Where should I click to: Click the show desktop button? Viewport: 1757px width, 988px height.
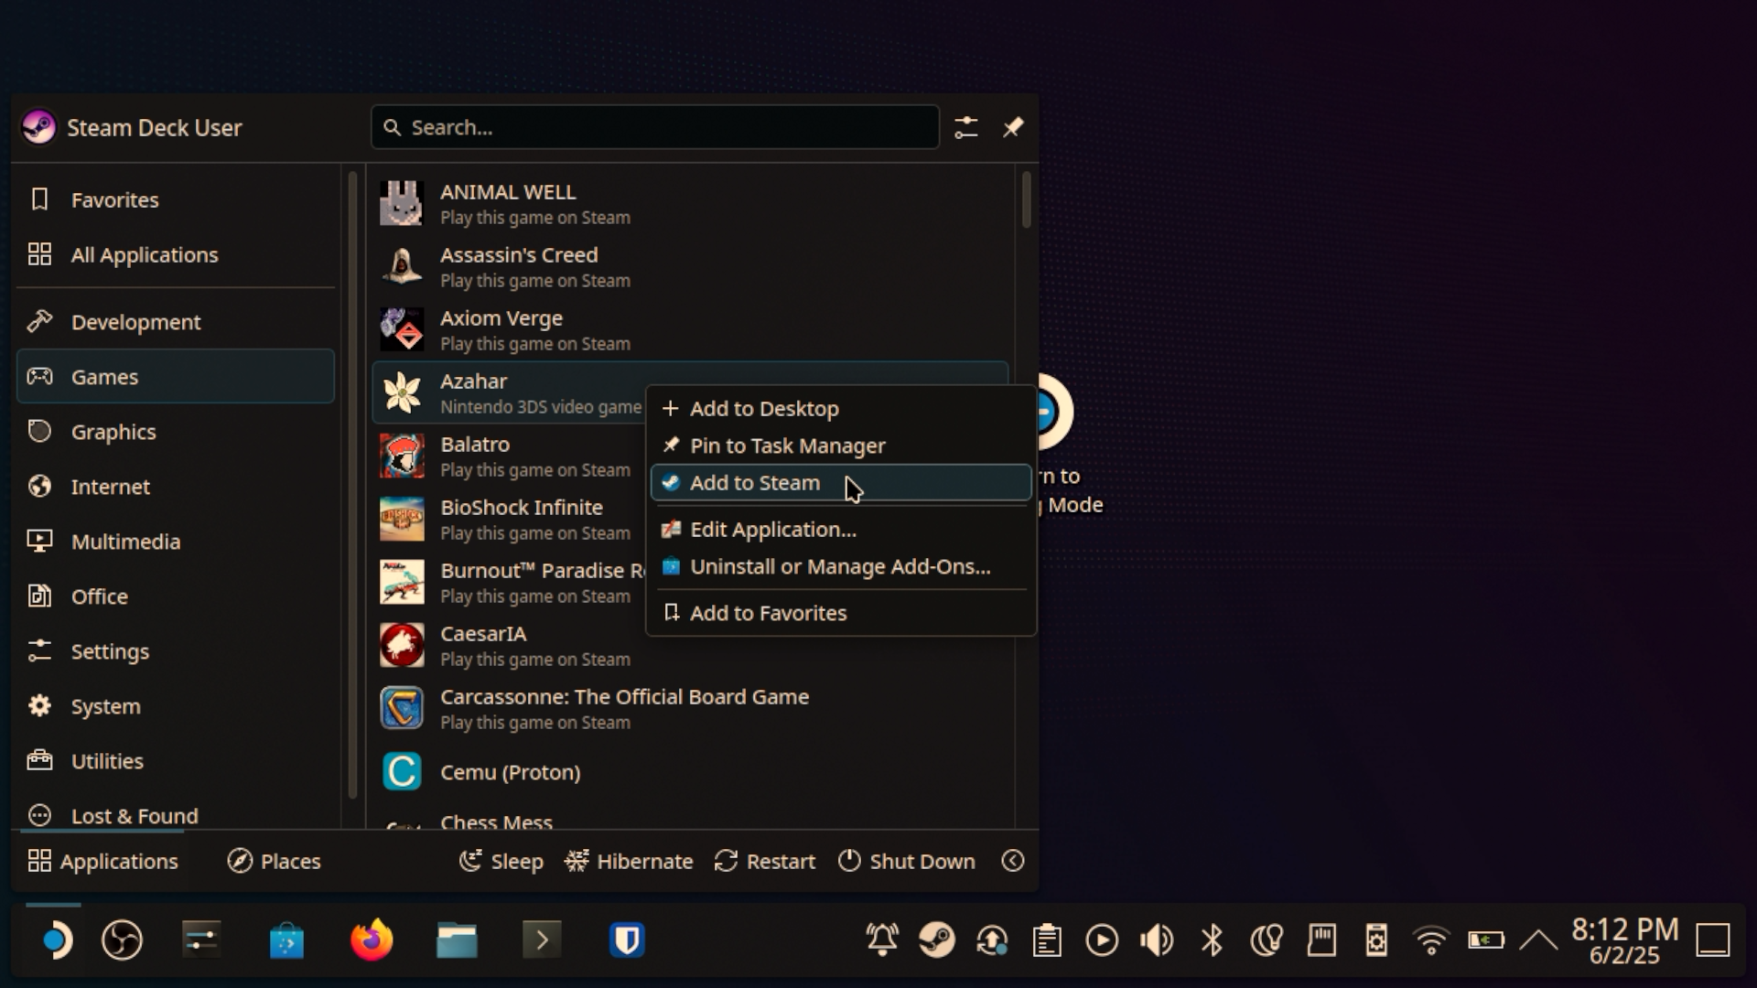pos(1713,940)
